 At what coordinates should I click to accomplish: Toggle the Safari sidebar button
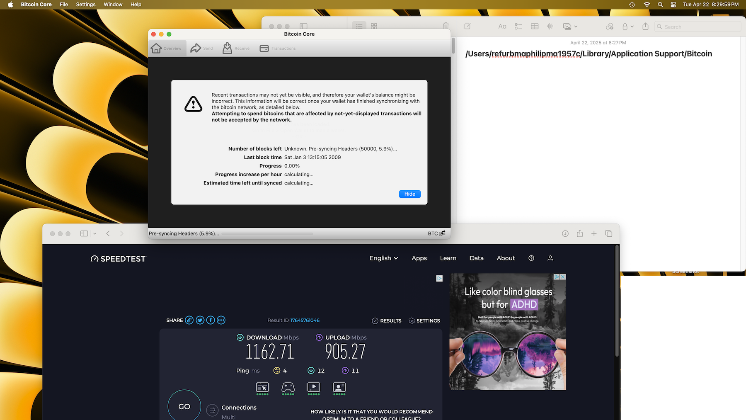(x=84, y=233)
